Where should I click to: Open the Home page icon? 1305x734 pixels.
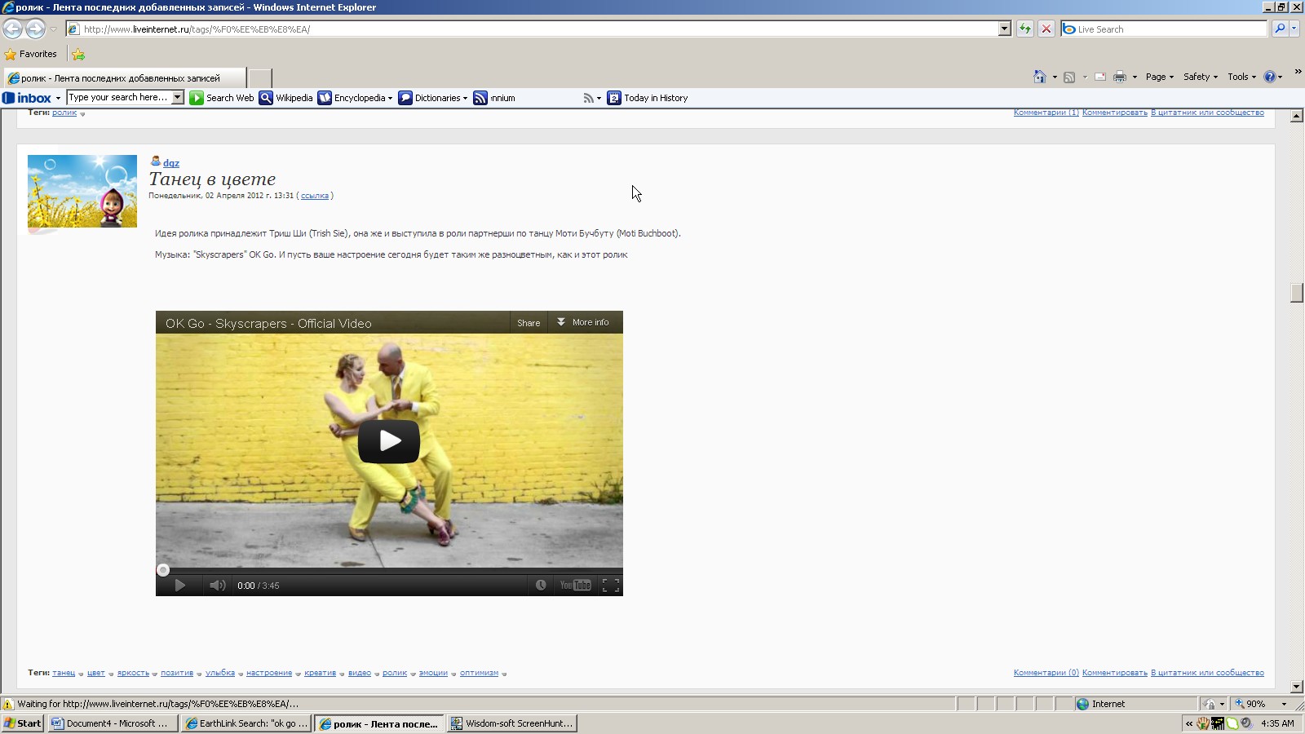[x=1039, y=77]
